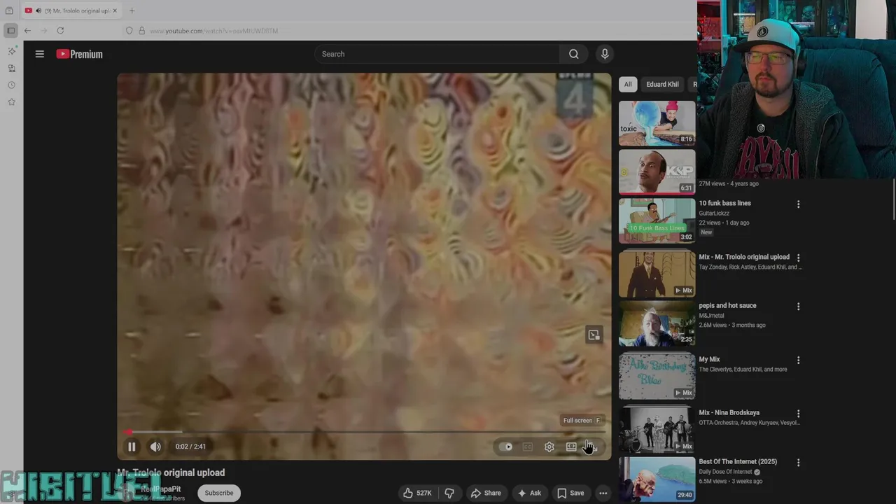Open options menu for "pepis and hot sauce"

pyautogui.click(x=798, y=307)
